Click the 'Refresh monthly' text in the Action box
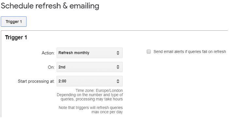This screenshot has height=118, width=229. coord(74,53)
